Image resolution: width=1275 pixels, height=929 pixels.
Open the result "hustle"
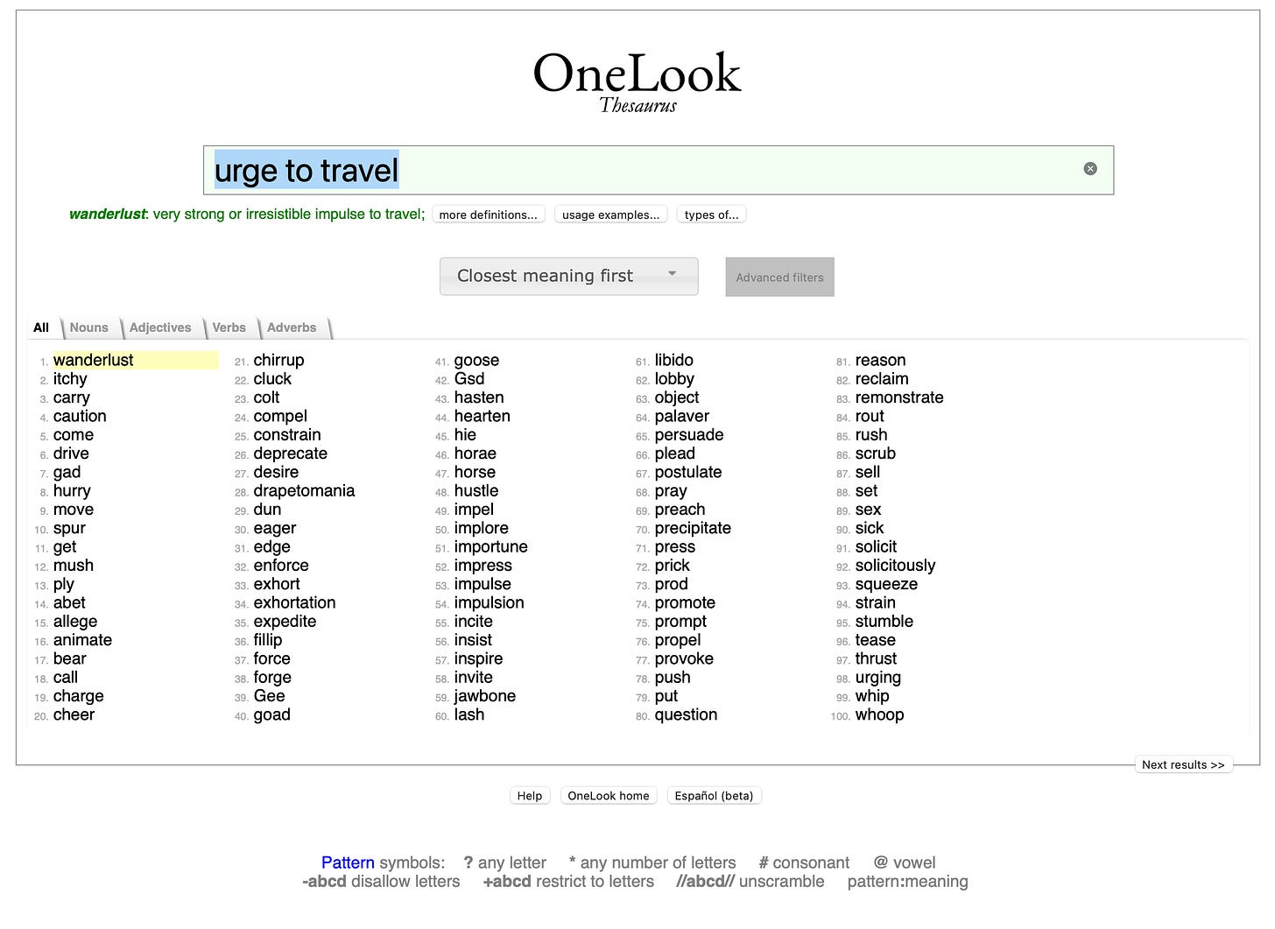click(475, 490)
